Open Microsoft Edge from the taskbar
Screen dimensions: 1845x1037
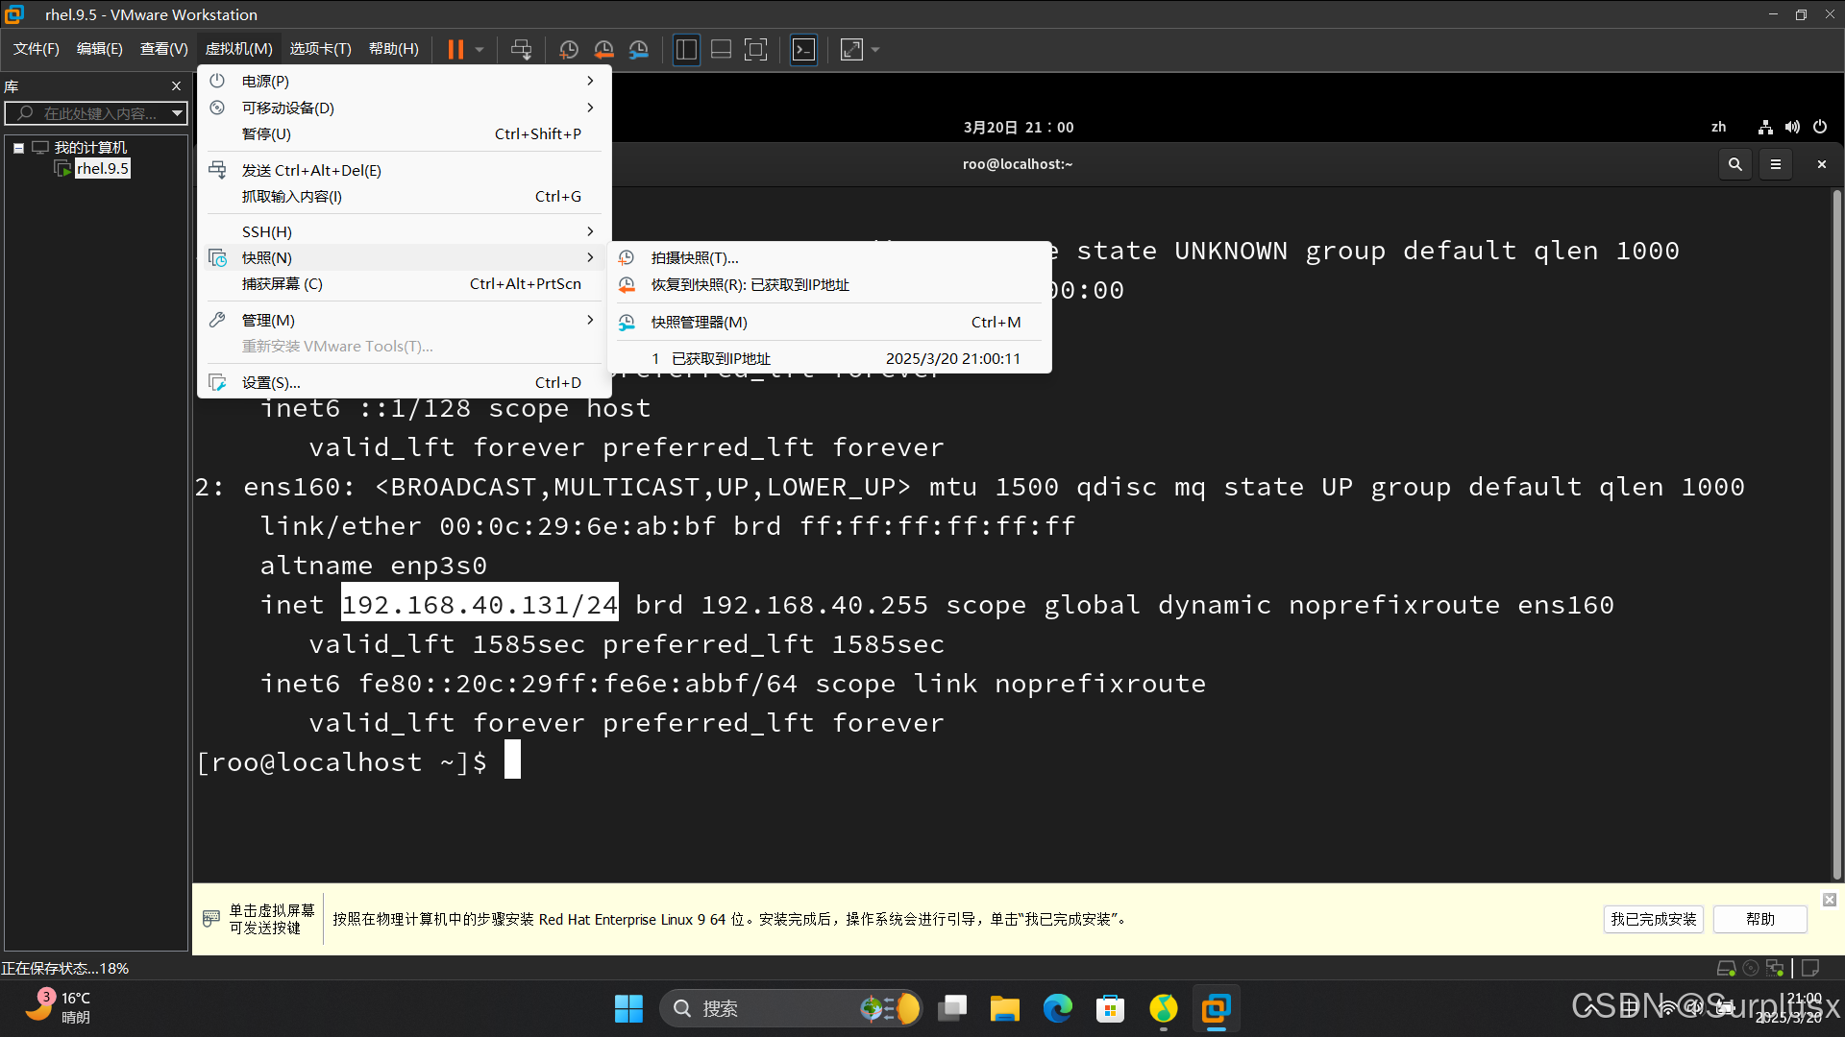click(x=1058, y=1008)
